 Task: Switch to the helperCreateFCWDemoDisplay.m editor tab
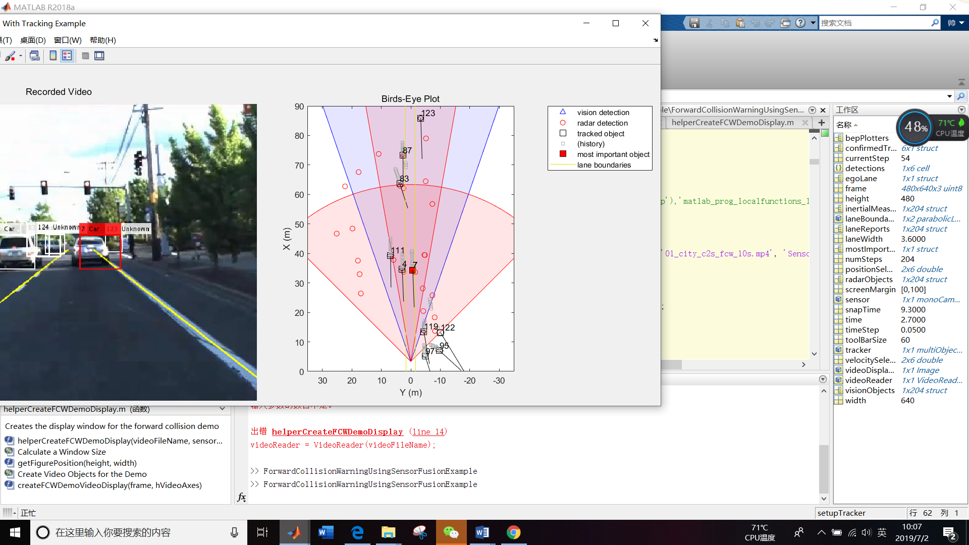[x=732, y=122]
